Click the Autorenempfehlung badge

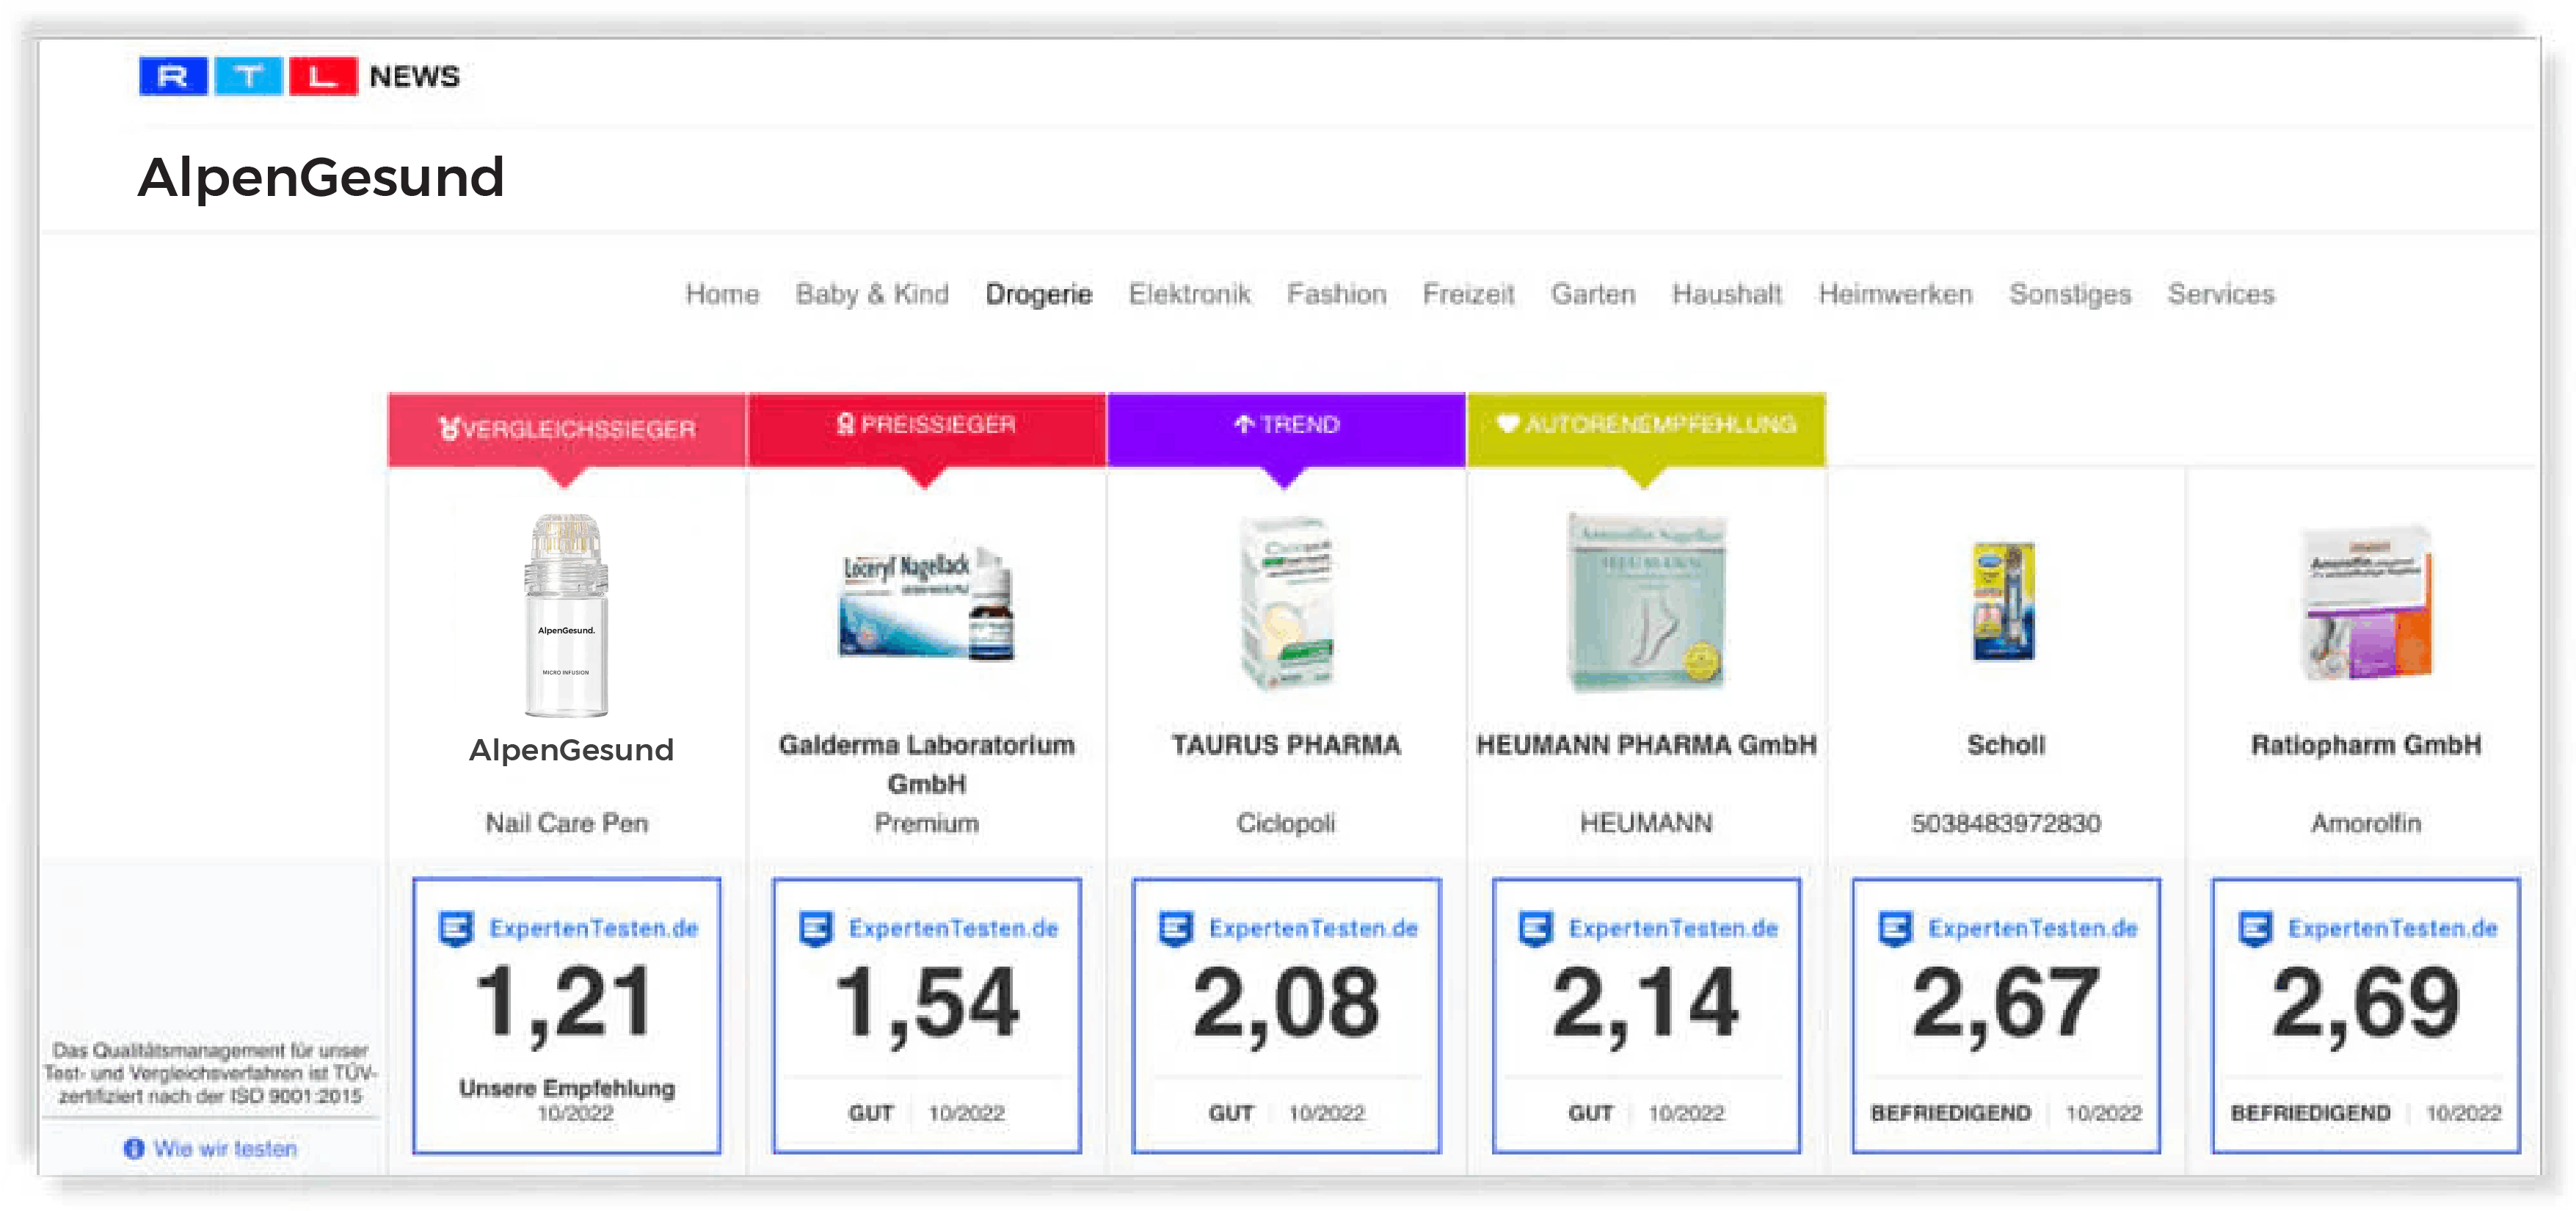[1646, 429]
